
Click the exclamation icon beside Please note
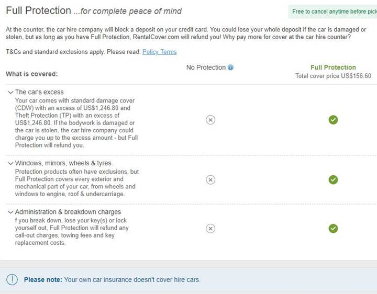12,279
